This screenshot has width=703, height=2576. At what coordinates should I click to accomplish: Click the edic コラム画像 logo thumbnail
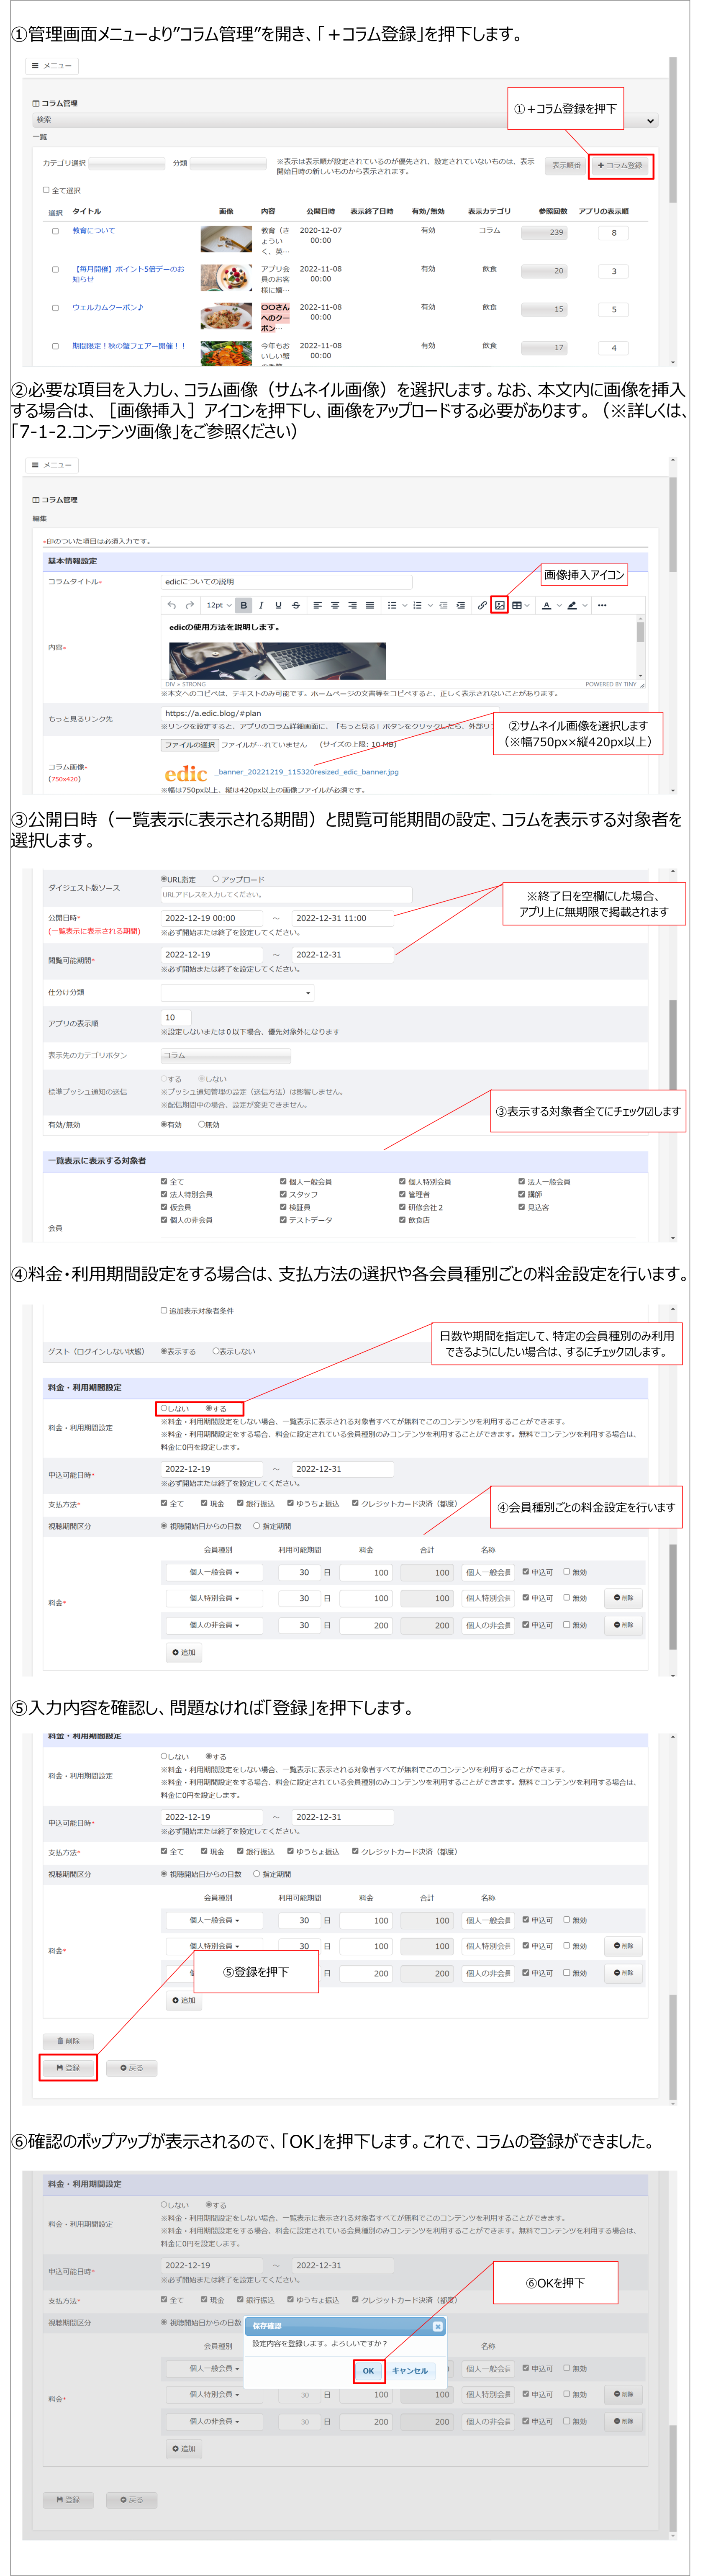coord(185,774)
